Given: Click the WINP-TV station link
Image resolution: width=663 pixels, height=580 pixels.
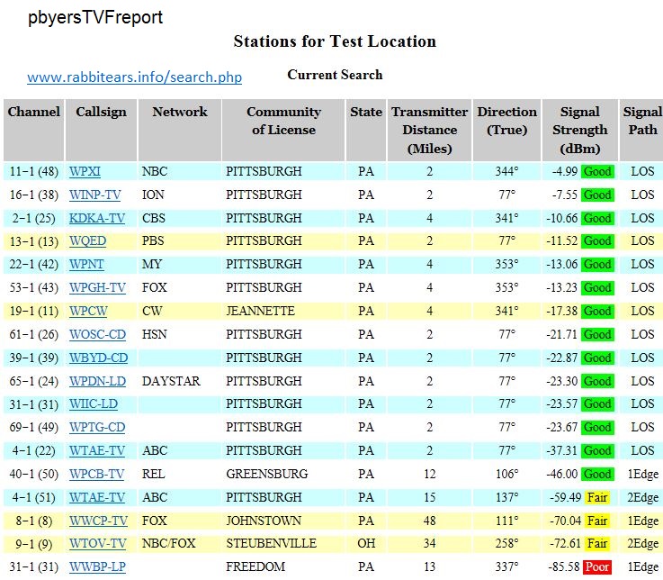Looking at the screenshot, I should coord(94,195).
